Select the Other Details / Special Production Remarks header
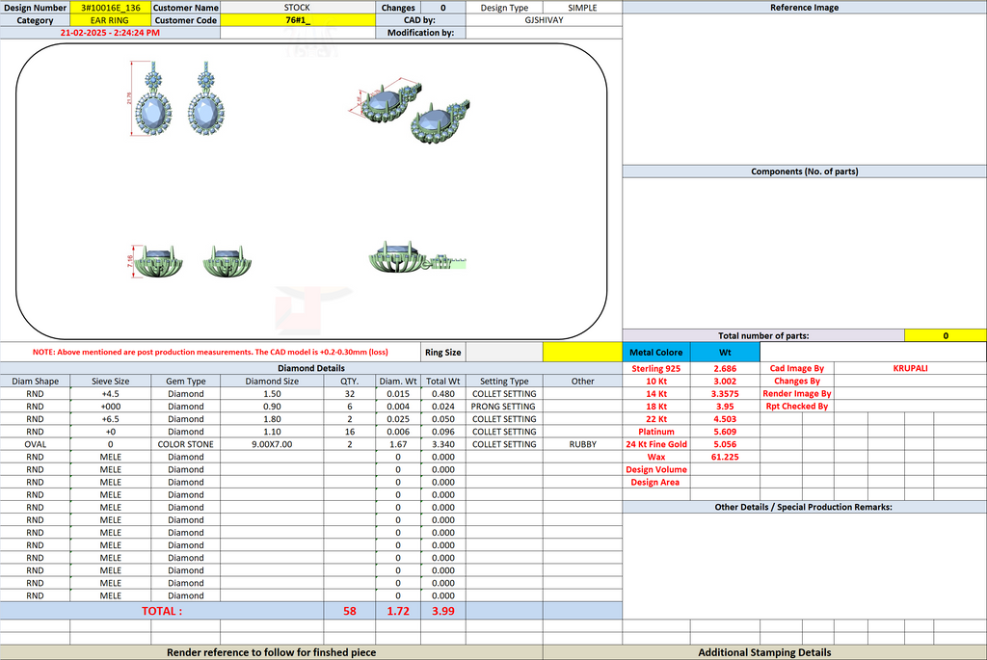Screen dimensions: 987x660 pos(805,507)
